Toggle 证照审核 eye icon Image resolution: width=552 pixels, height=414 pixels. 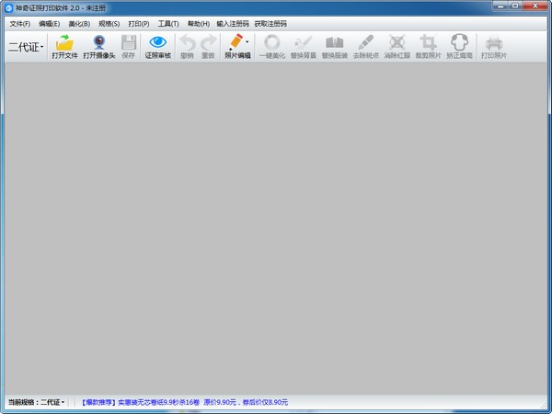point(158,43)
